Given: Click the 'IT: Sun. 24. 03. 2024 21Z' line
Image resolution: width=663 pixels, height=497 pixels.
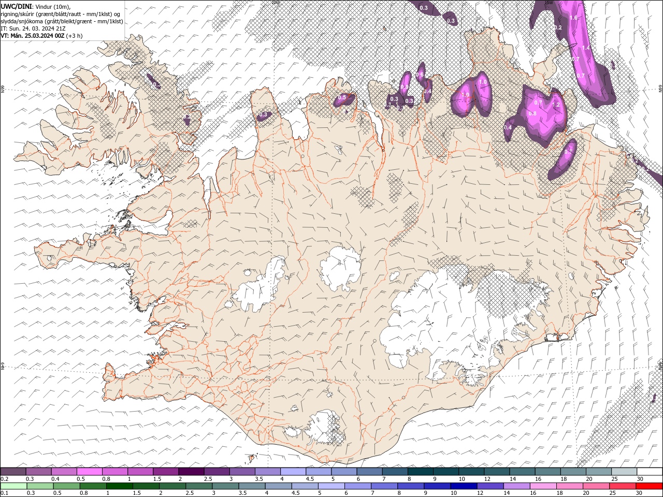Looking at the screenshot, I should tap(34, 28).
